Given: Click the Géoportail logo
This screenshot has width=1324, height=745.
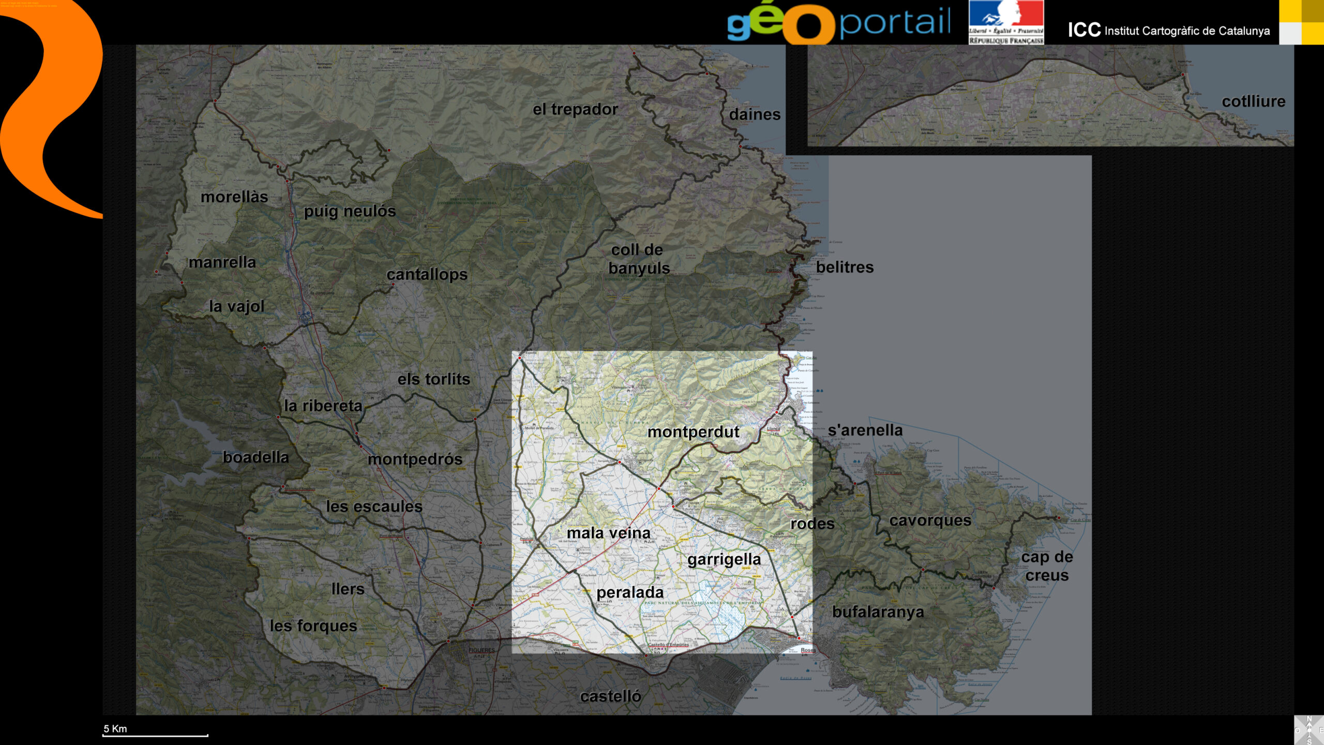Looking at the screenshot, I should [x=838, y=23].
